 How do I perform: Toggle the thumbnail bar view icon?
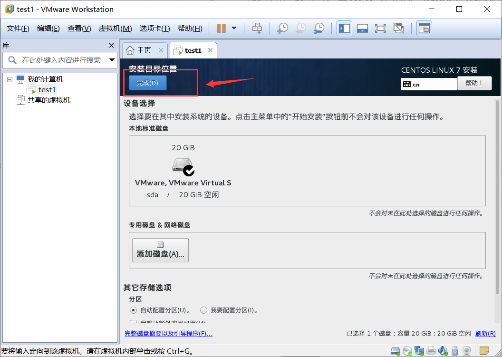[x=362, y=28]
